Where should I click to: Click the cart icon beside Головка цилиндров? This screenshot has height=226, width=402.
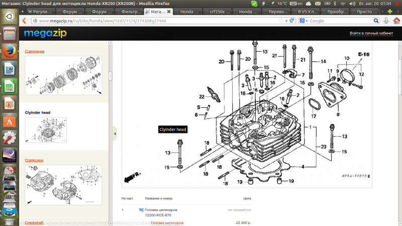(141, 210)
